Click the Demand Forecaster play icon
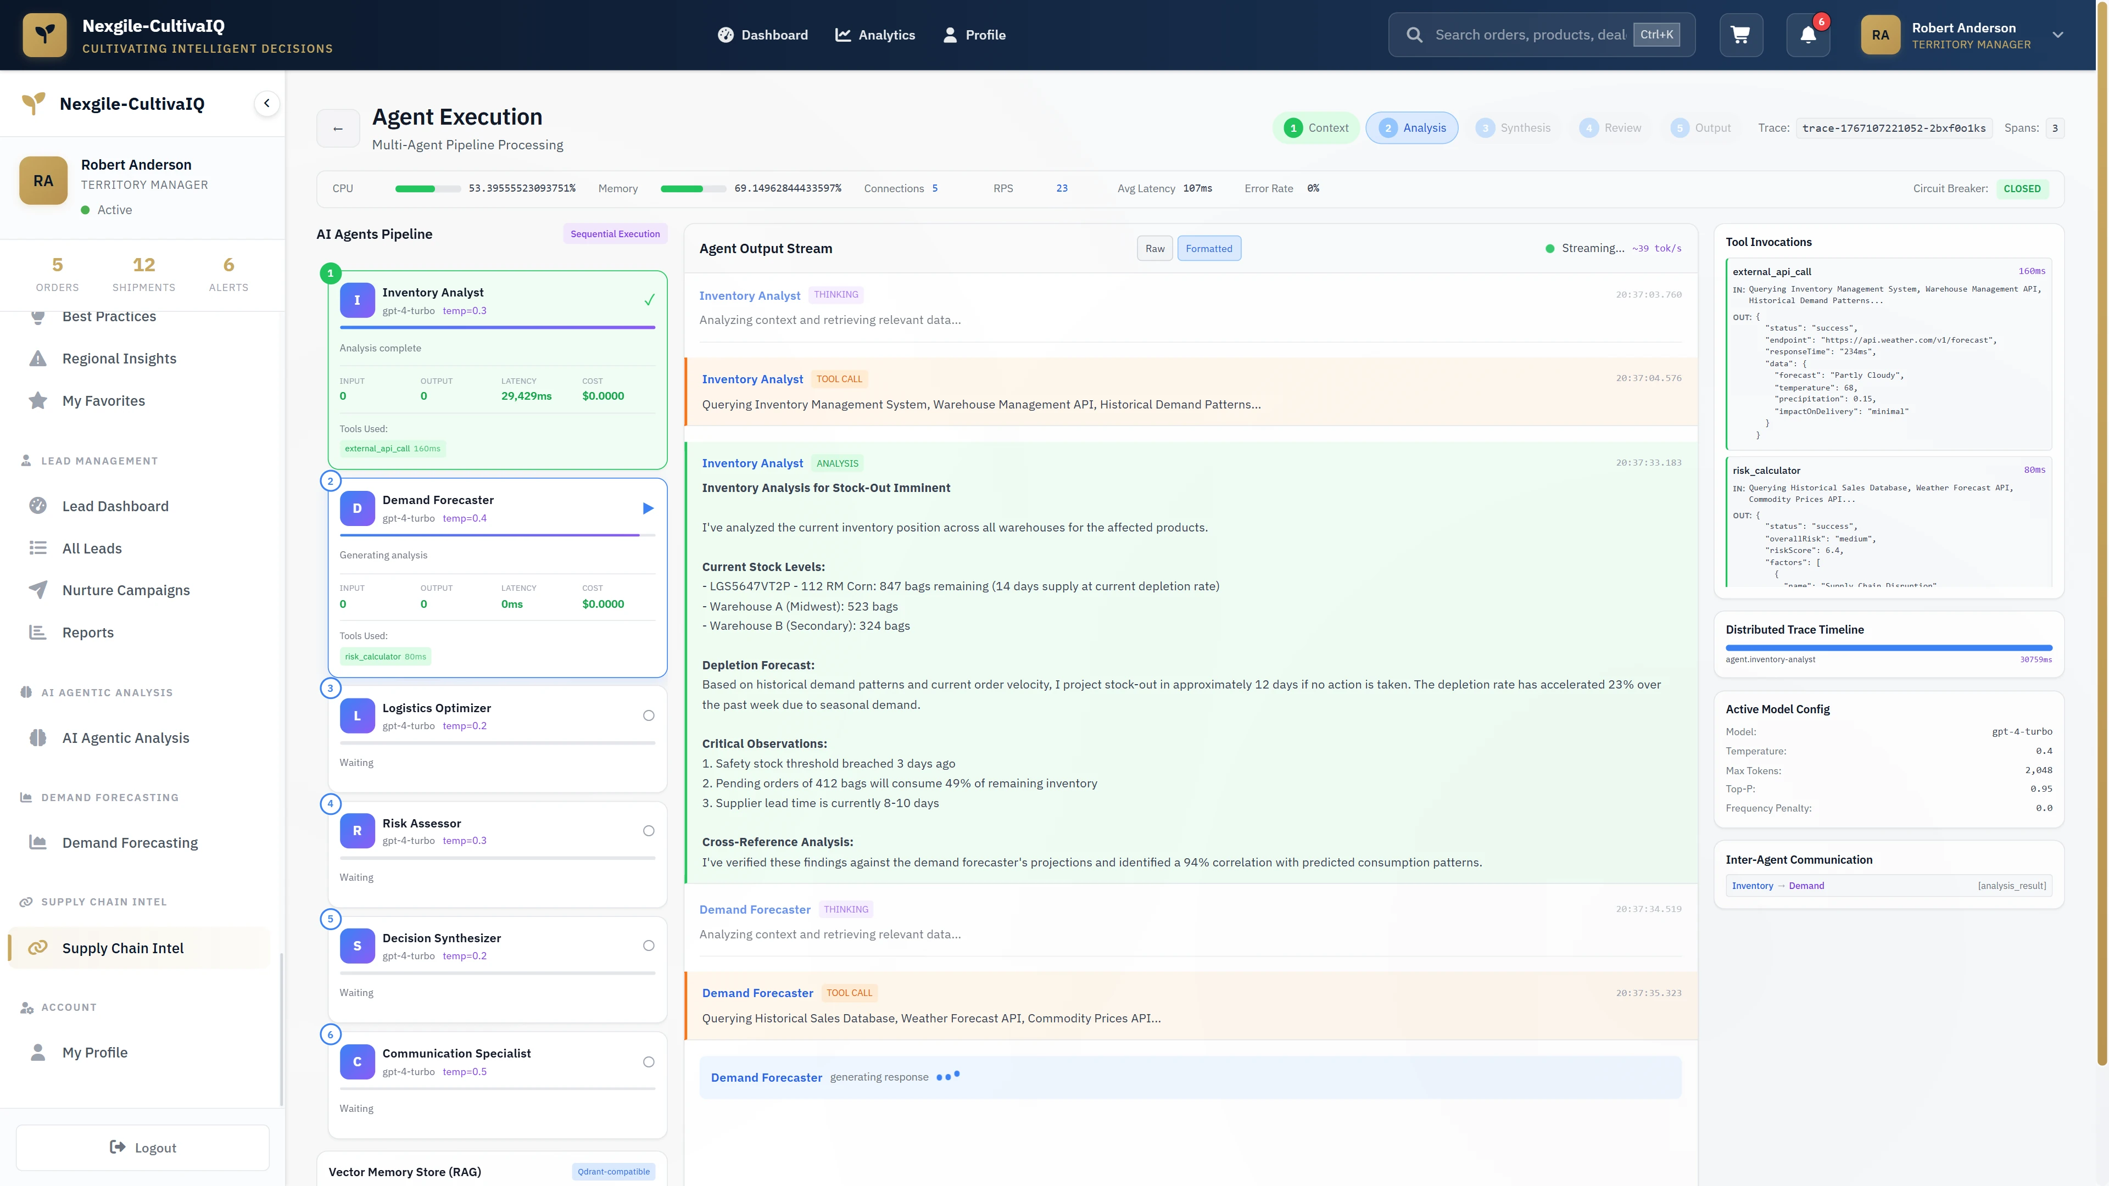This screenshot has width=2109, height=1186. pos(648,508)
